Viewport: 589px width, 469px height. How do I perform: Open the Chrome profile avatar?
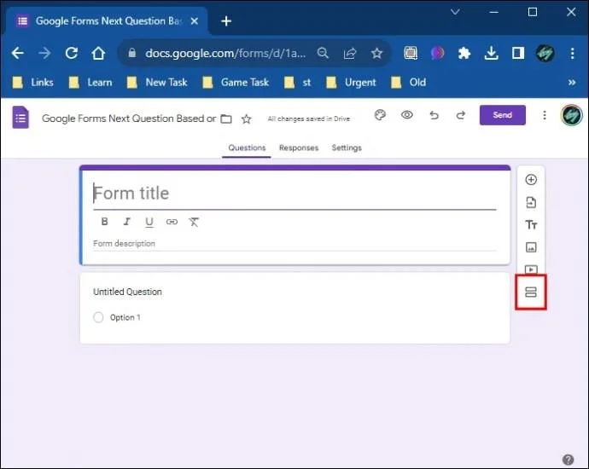pyautogui.click(x=545, y=53)
